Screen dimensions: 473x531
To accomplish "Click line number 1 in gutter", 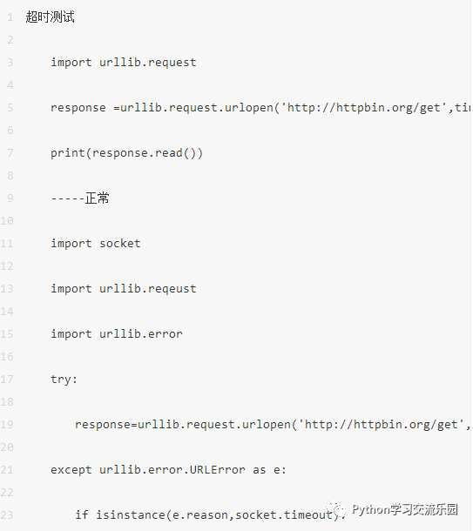I will tap(10, 17).
